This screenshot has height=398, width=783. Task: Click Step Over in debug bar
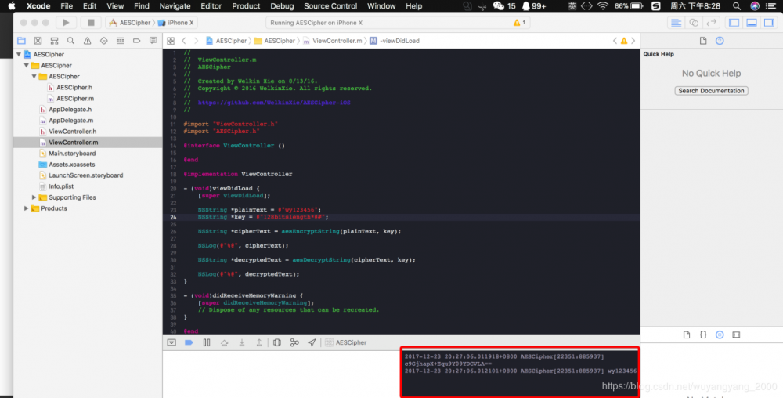224,342
